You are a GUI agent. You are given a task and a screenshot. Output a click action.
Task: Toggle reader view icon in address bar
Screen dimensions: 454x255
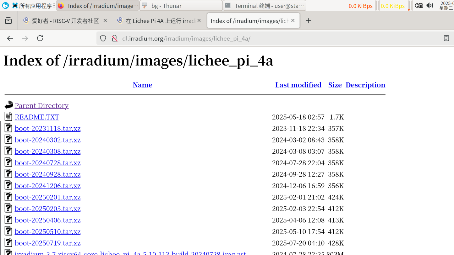coord(446,38)
